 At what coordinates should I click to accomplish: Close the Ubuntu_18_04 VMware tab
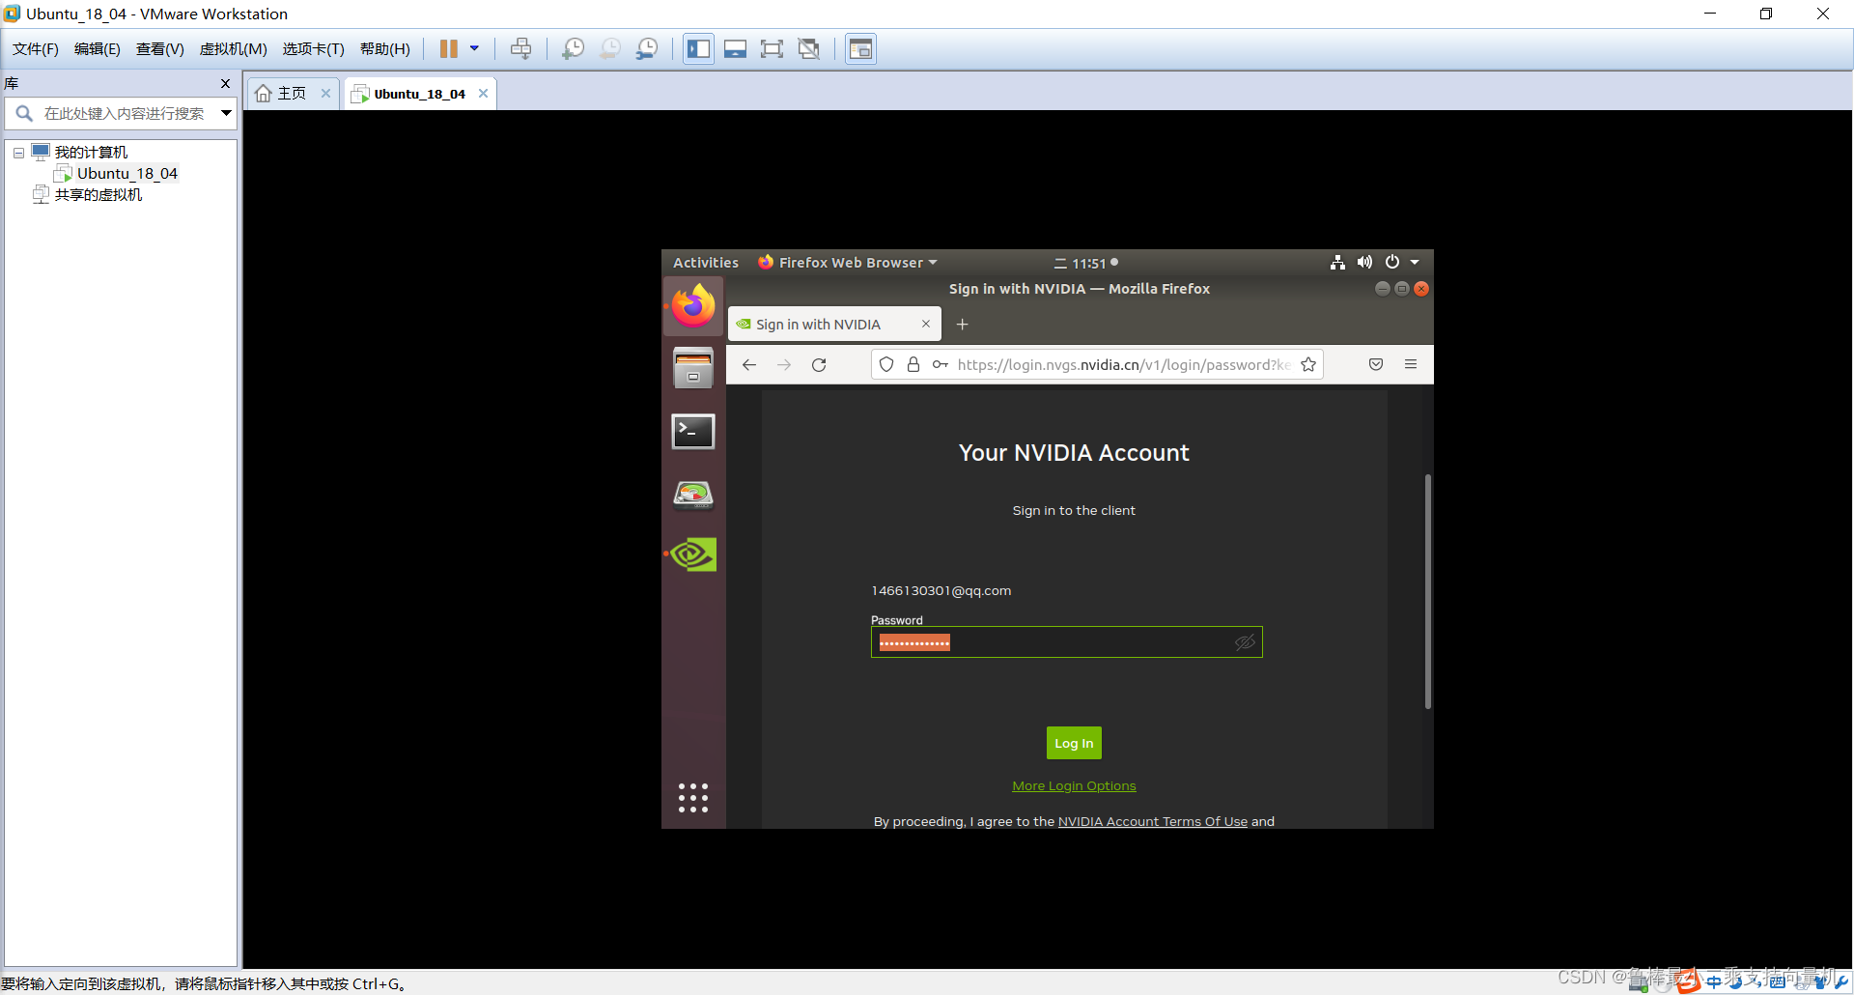[483, 93]
